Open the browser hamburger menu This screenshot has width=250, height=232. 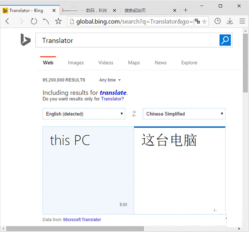pos(242,21)
